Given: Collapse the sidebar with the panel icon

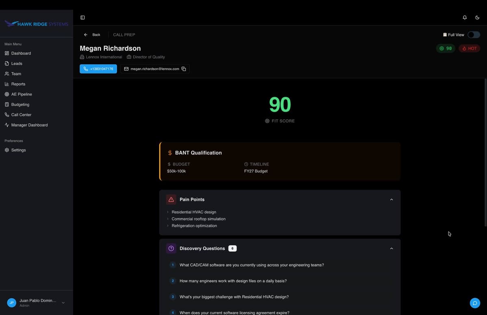Looking at the screenshot, I should tap(83, 17).
